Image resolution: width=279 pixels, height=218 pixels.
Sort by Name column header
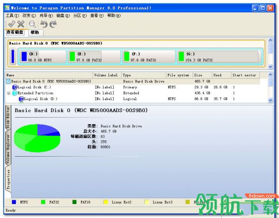(49, 75)
